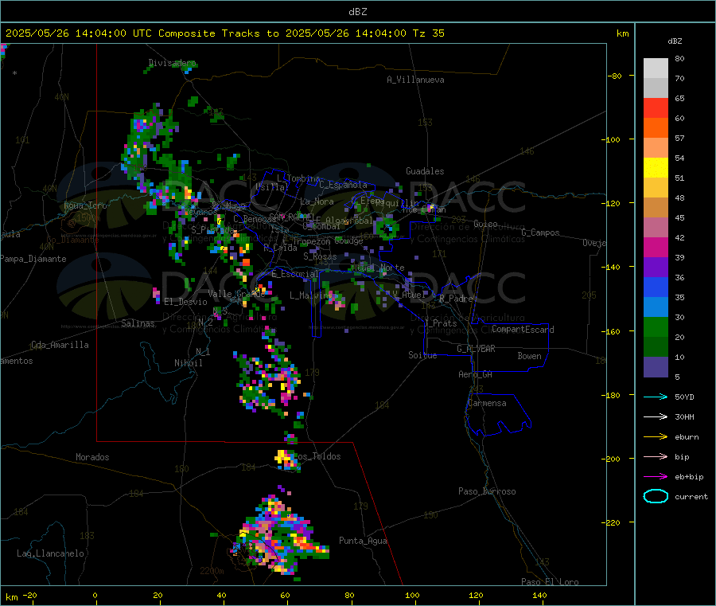Click the 'G_ALVEAR' map label

(476, 349)
